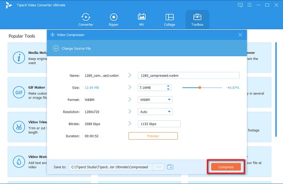
Task: Open the Auto resolution dropdown
Action: tap(155, 112)
